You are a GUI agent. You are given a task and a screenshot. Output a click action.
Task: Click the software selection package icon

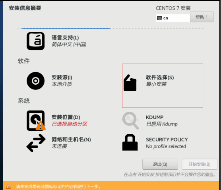(130, 83)
